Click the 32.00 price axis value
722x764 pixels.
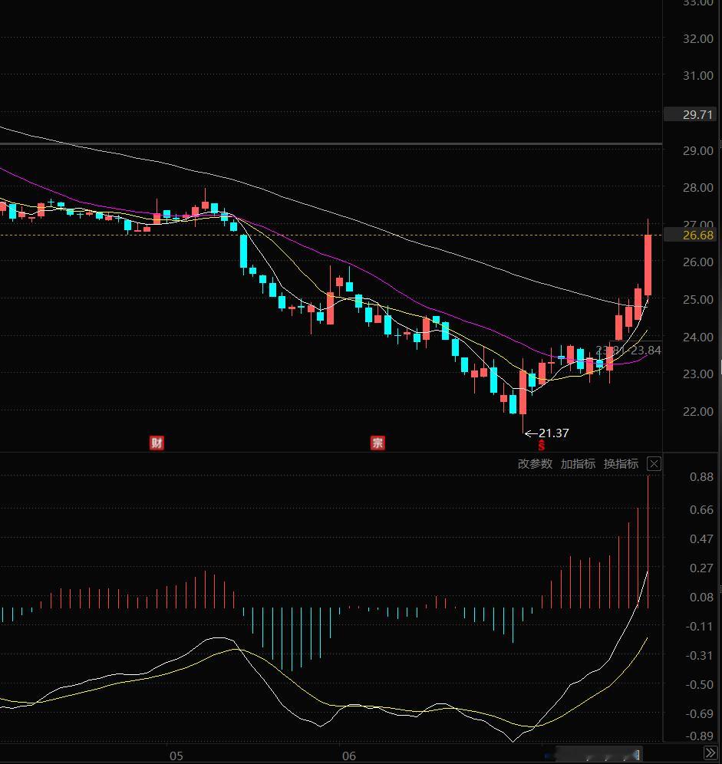697,38
